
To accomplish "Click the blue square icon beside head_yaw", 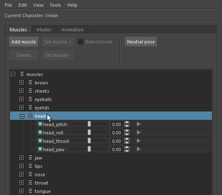I will [40, 149].
